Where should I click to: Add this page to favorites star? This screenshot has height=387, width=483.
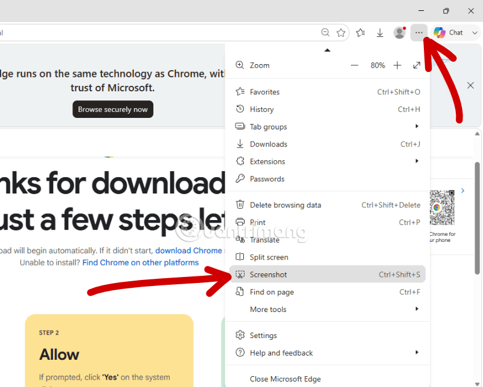click(x=341, y=33)
